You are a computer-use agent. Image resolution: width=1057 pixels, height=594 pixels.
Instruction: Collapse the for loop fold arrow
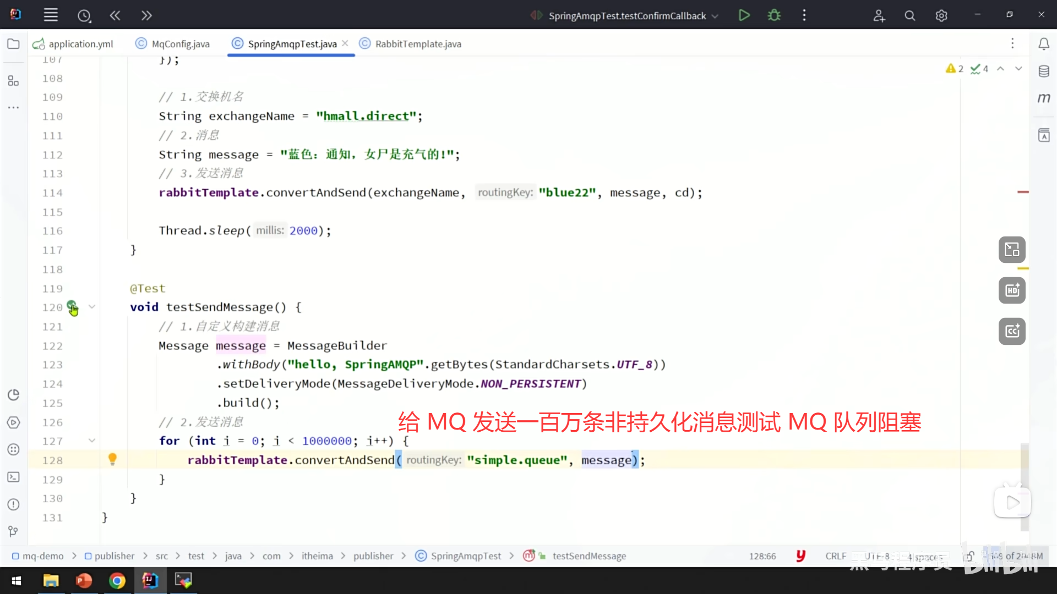[92, 441]
